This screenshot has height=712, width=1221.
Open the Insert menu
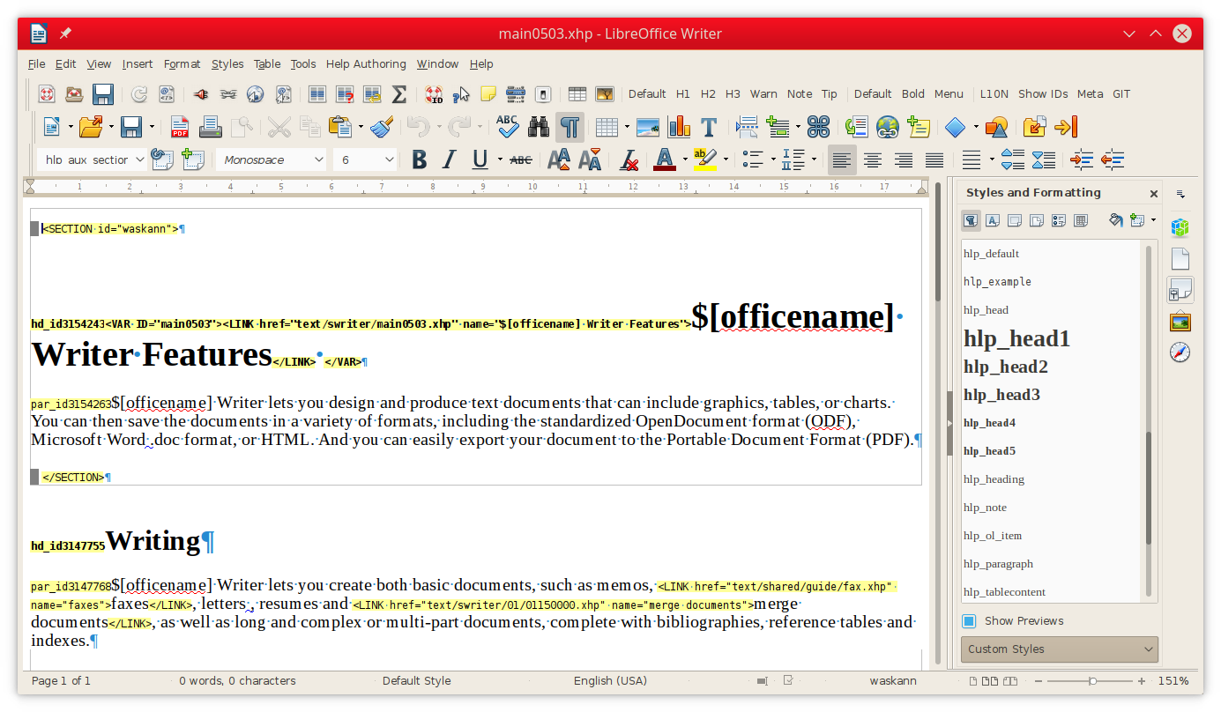point(138,64)
